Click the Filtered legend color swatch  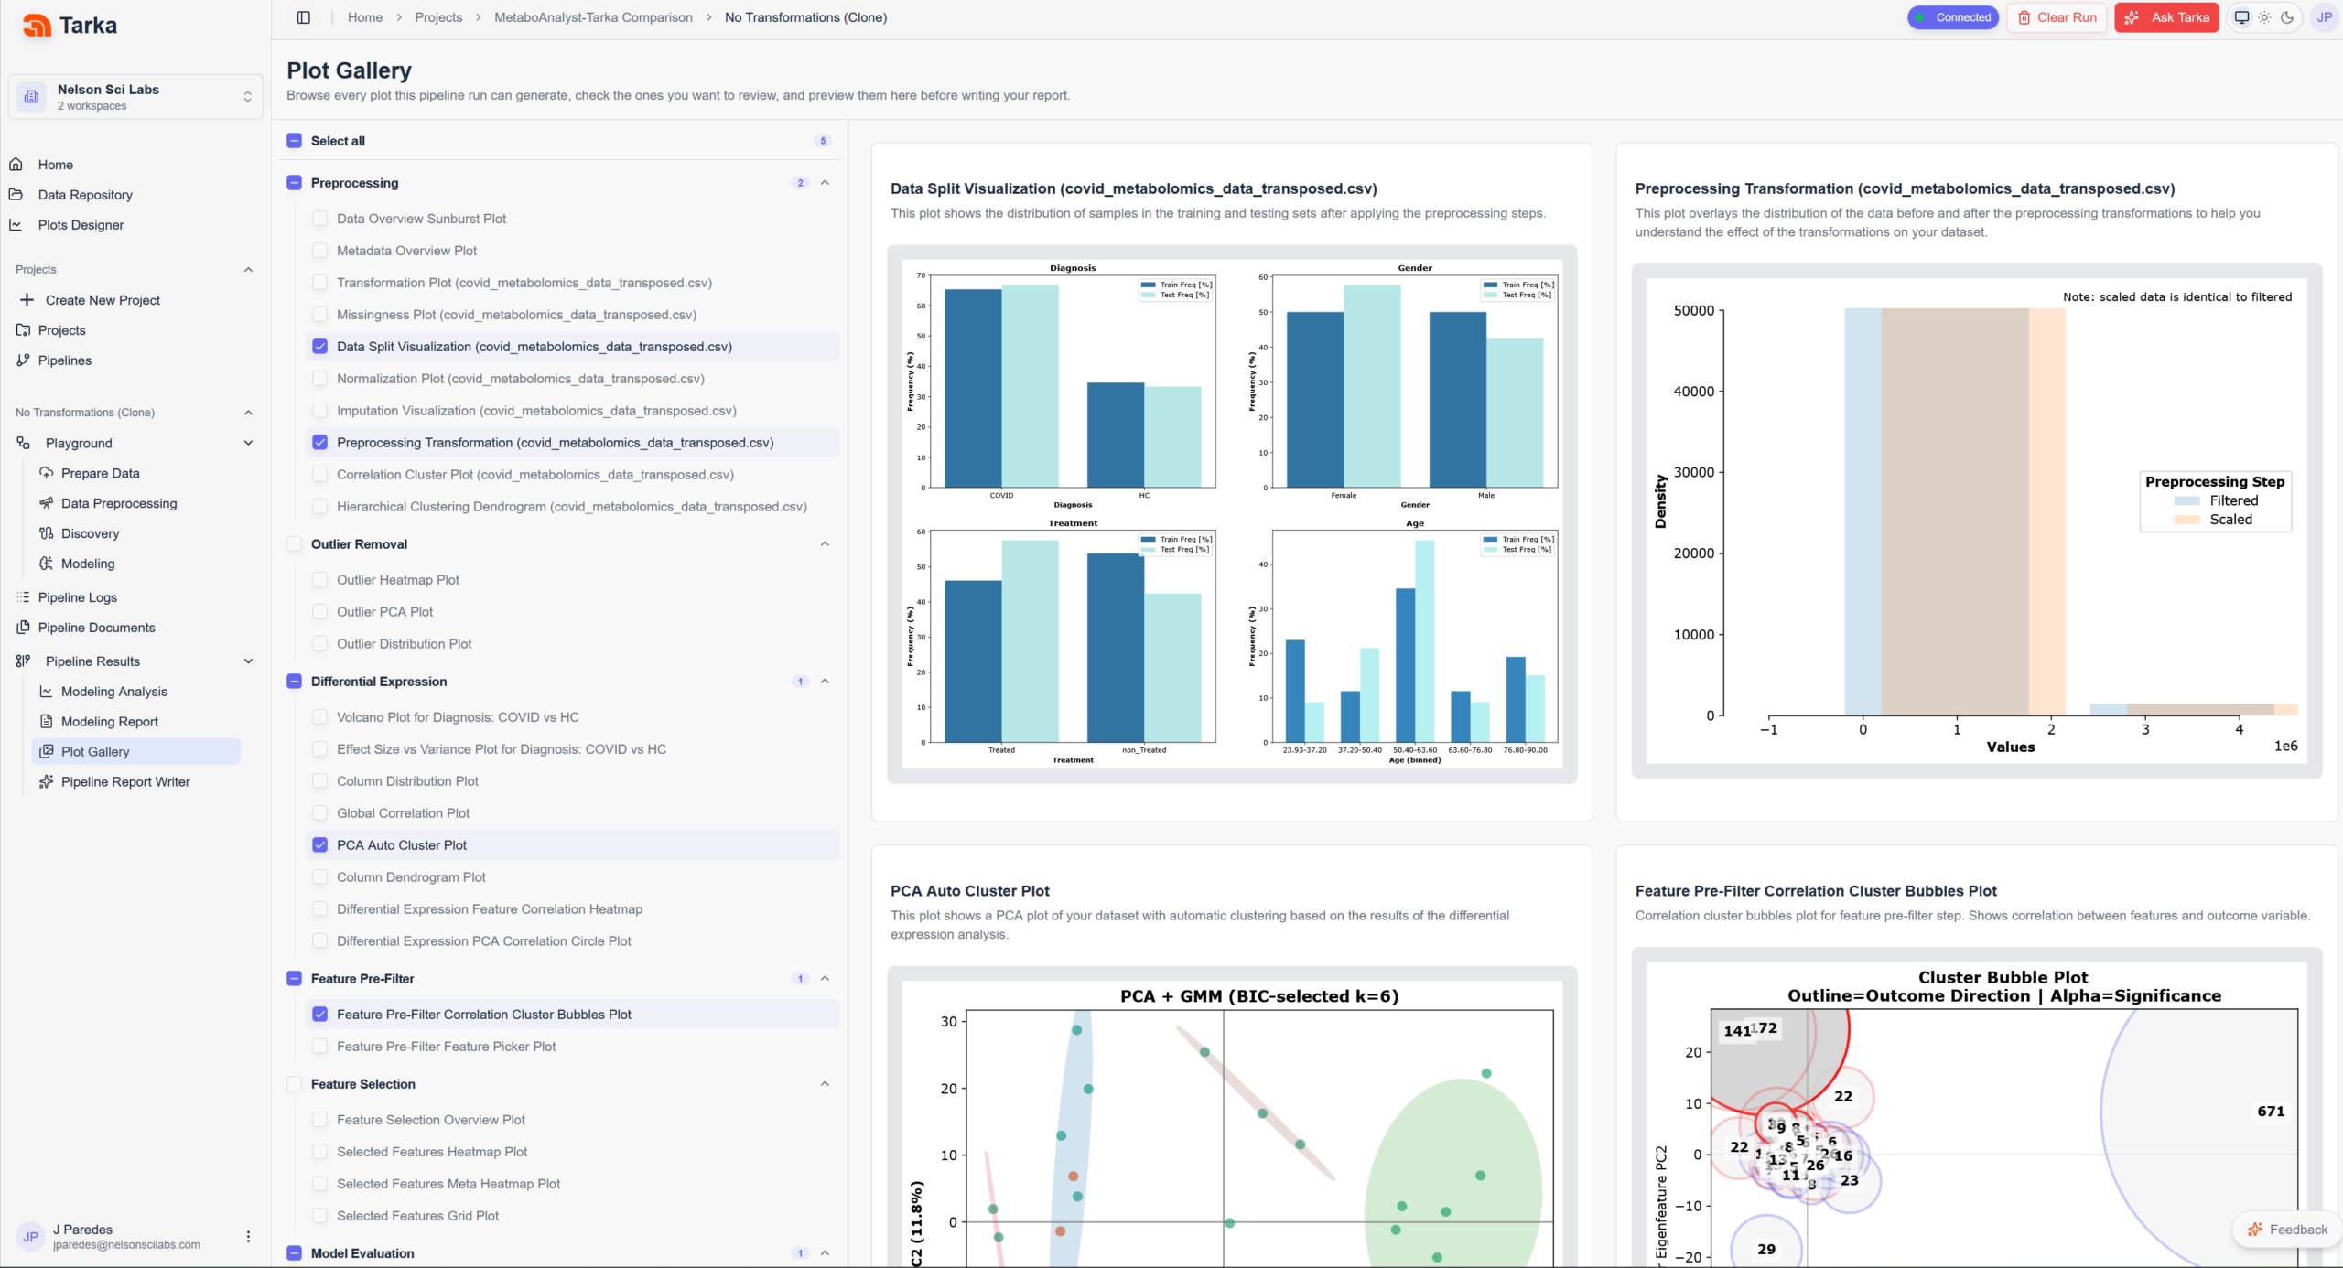[2186, 500]
